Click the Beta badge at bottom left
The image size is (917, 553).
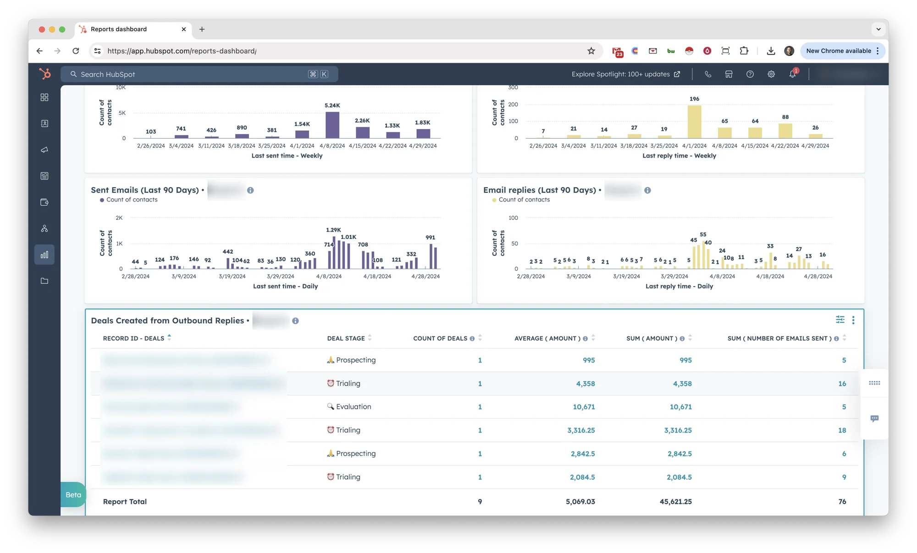point(73,495)
